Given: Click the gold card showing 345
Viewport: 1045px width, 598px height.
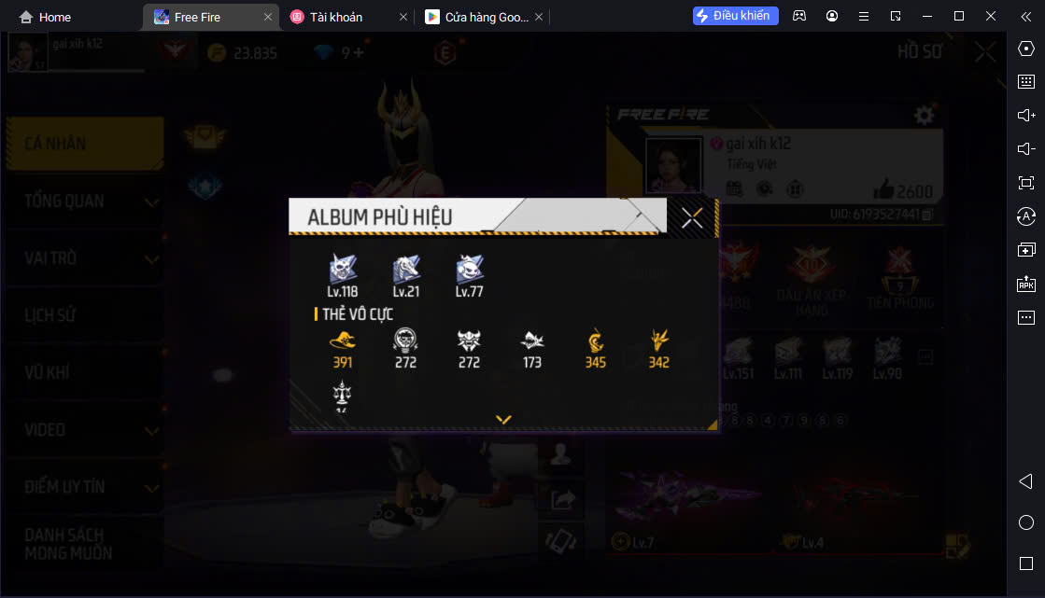Looking at the screenshot, I should tap(596, 348).
